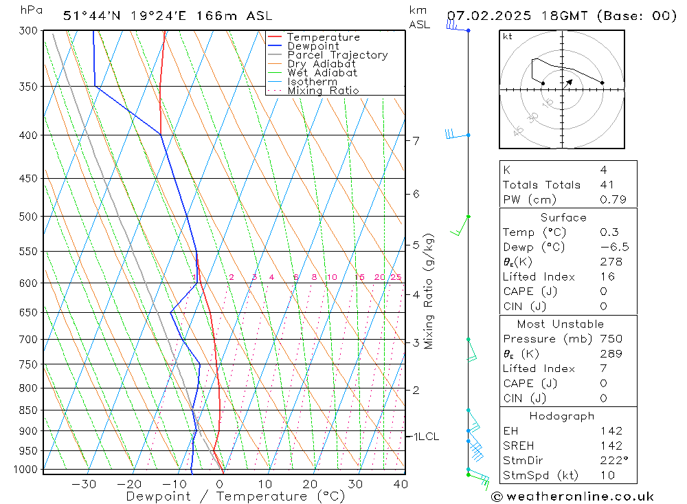Click the 850 hPa pressure axis label
687x504 pixels.
click(28, 410)
